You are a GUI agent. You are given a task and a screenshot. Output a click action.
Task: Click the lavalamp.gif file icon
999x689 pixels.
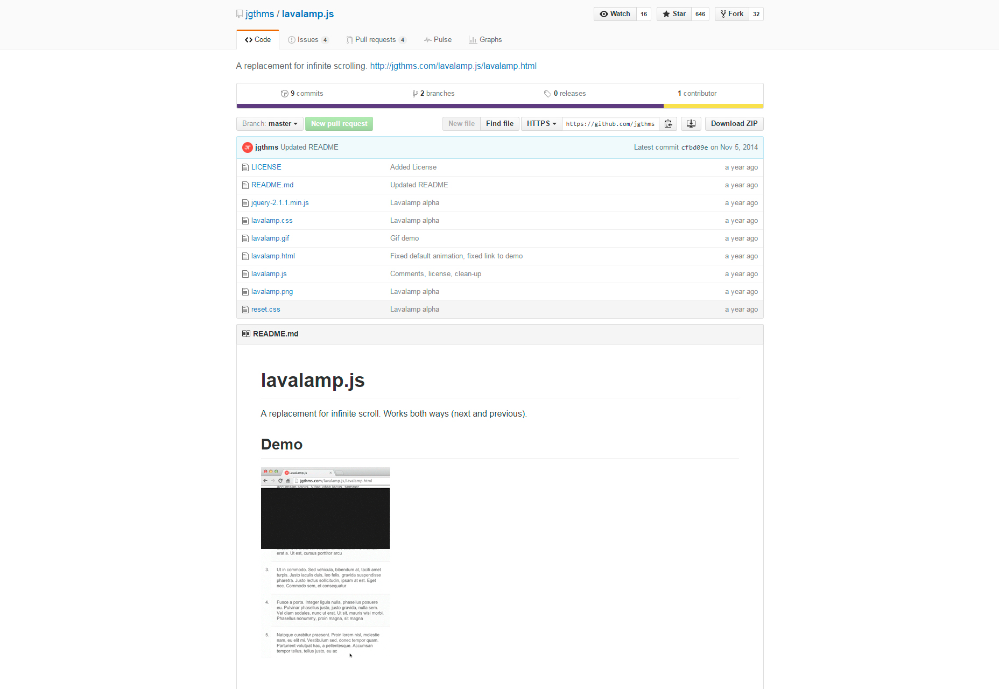[x=245, y=238]
